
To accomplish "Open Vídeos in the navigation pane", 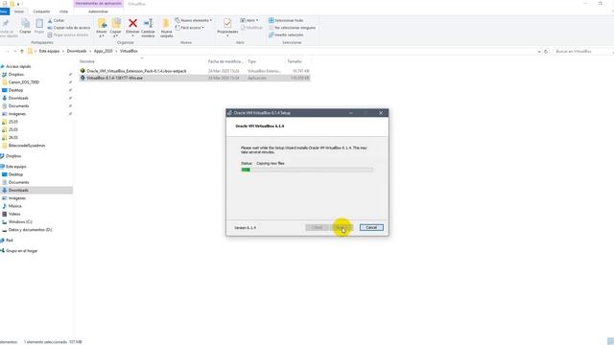I will (x=14, y=214).
